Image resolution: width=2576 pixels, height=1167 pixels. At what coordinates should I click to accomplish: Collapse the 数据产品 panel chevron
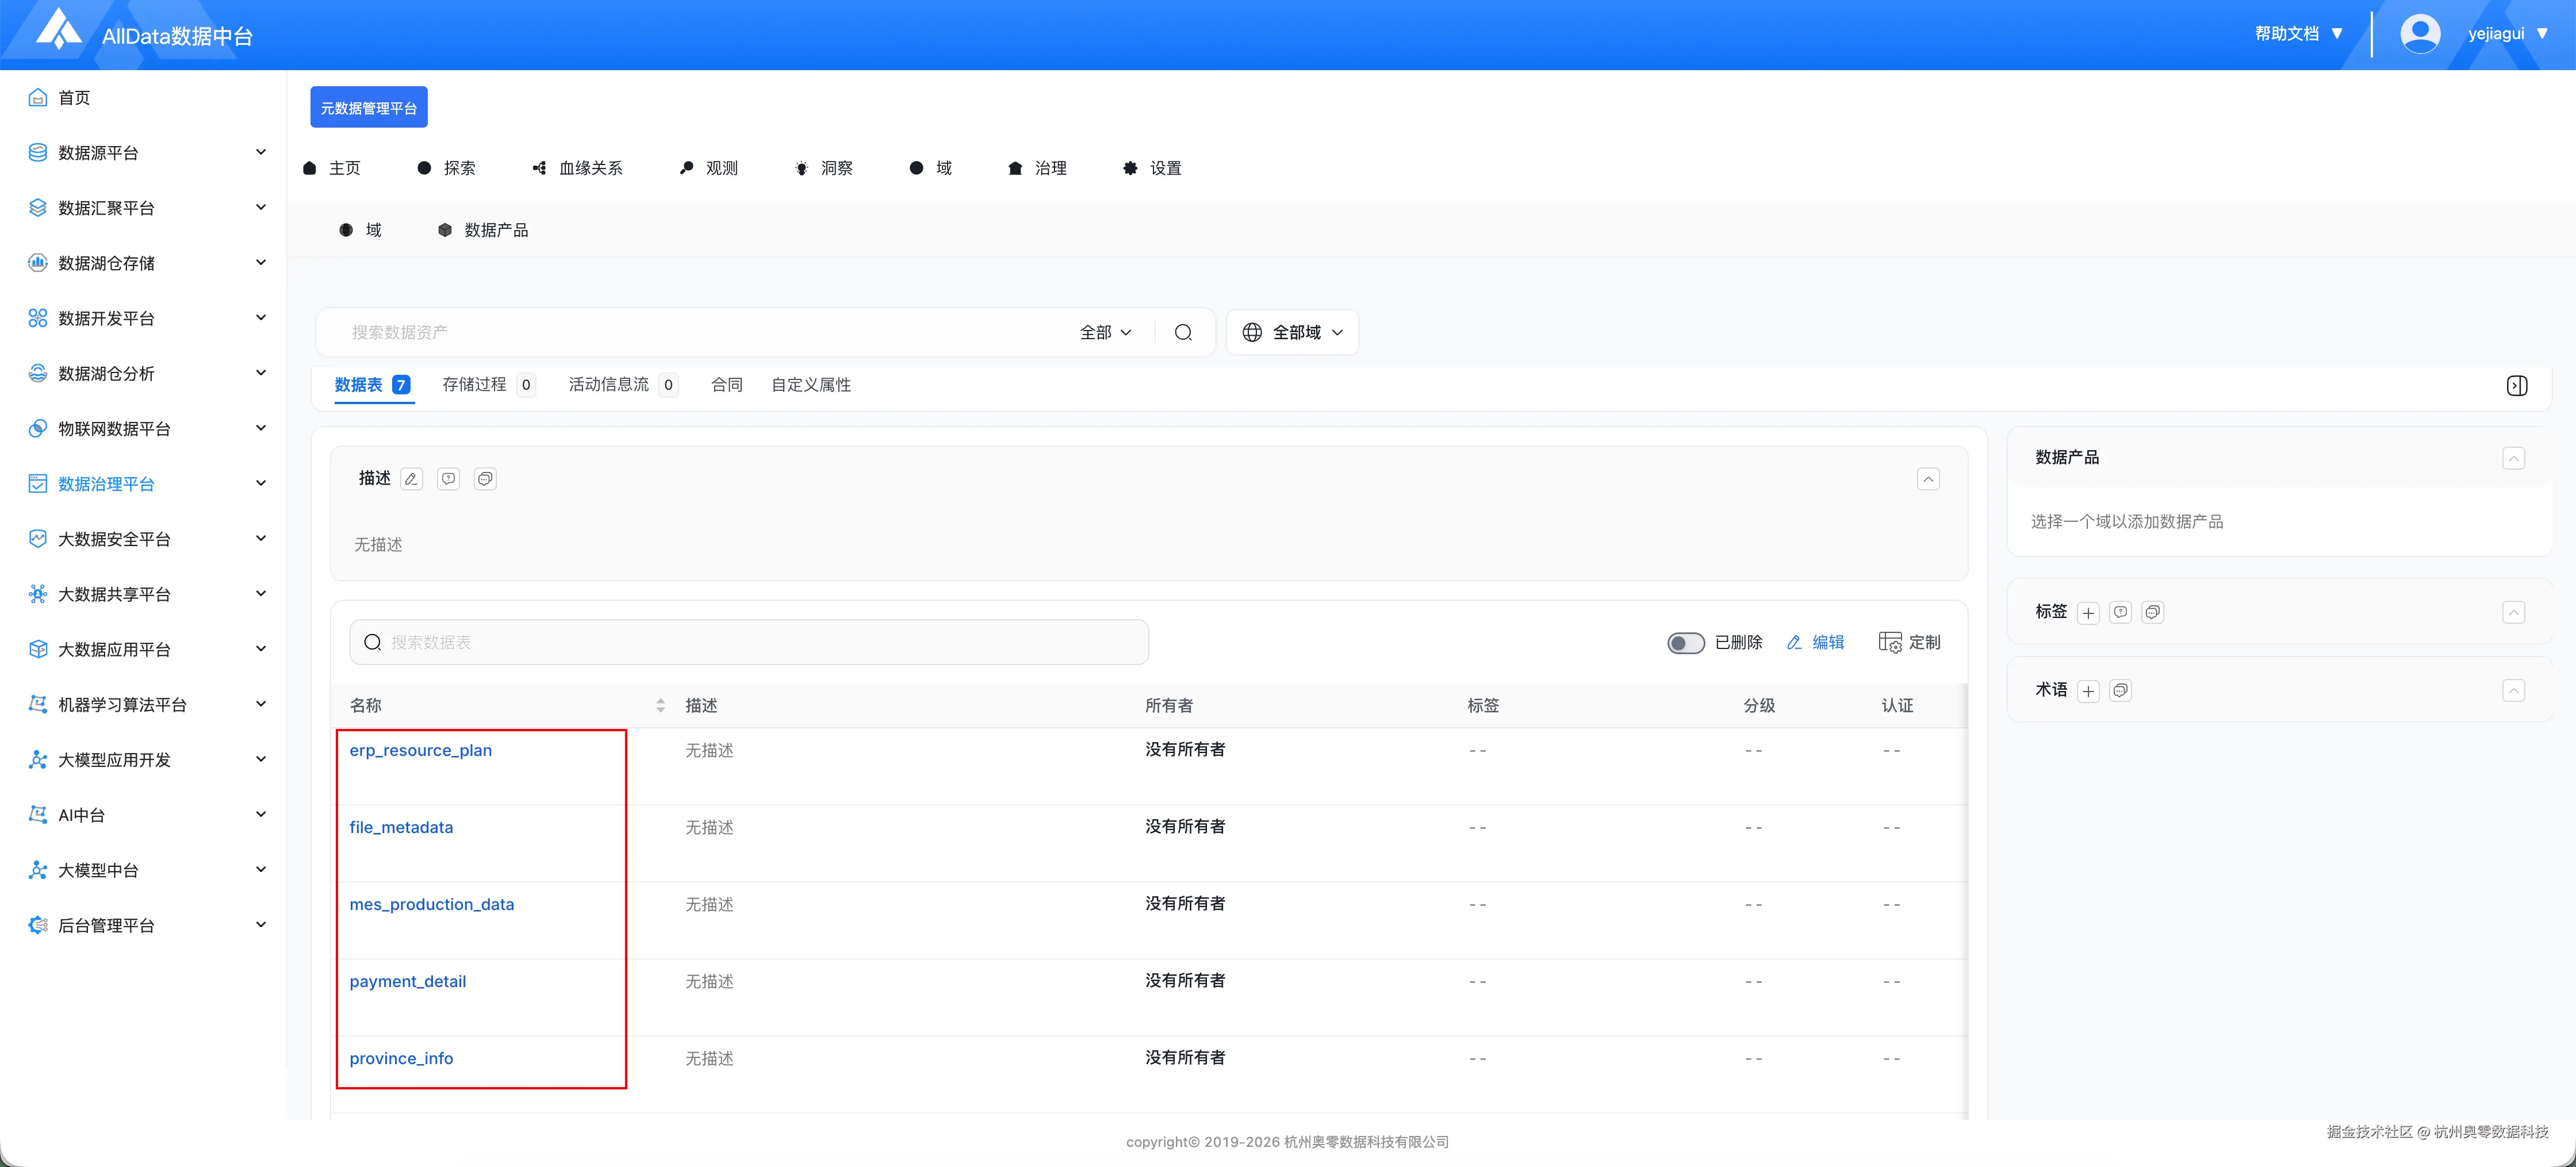[2513, 459]
